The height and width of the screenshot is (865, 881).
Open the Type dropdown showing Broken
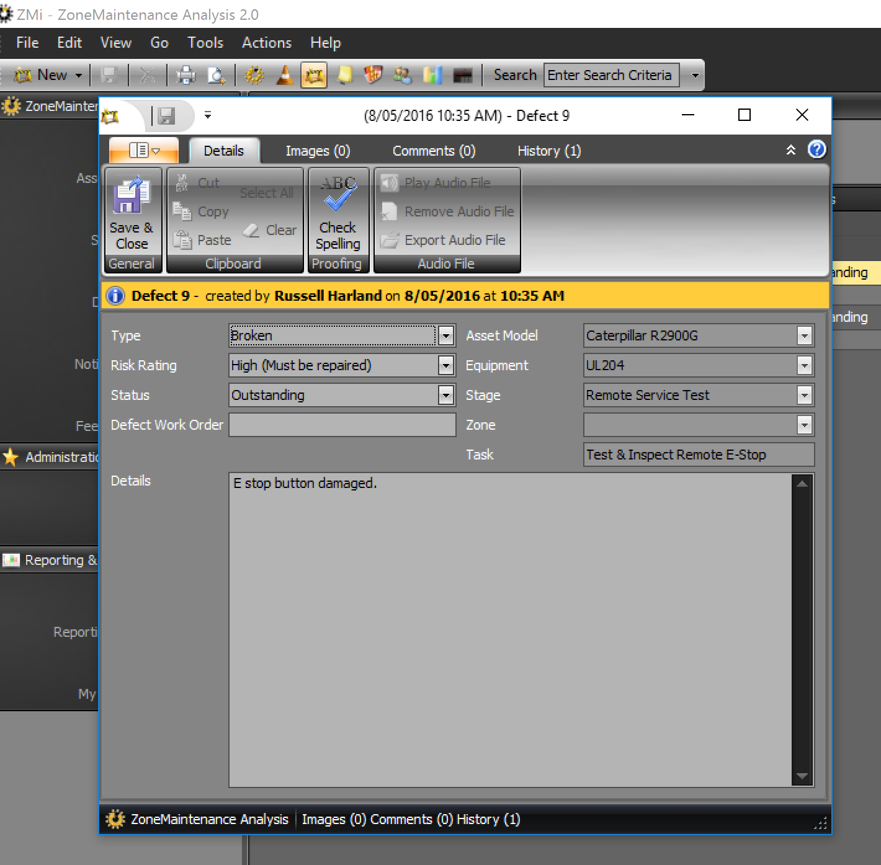[x=446, y=335]
